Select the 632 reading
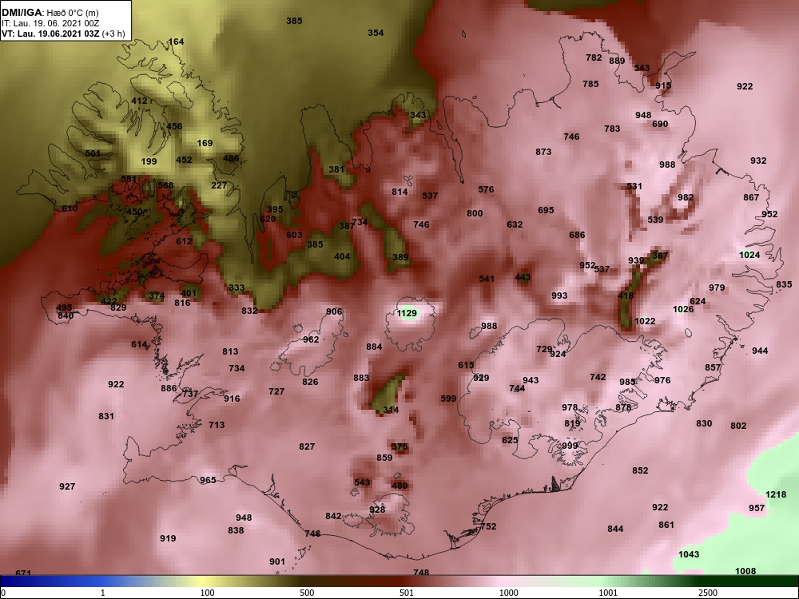 (x=515, y=224)
